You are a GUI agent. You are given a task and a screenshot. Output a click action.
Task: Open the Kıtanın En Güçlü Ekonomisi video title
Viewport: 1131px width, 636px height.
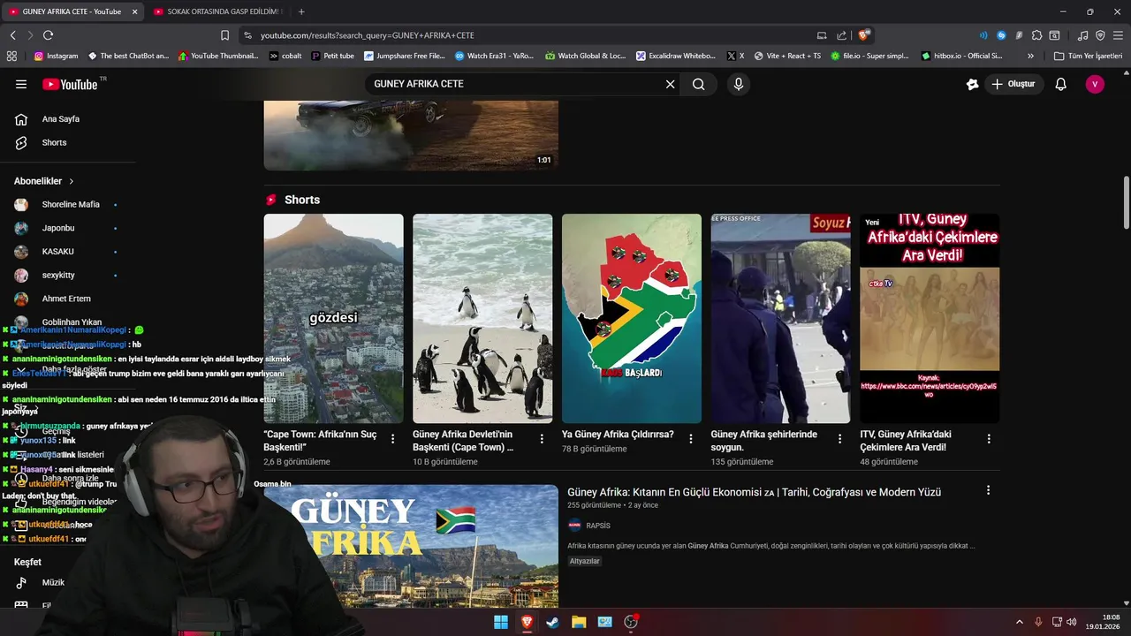coord(754,492)
